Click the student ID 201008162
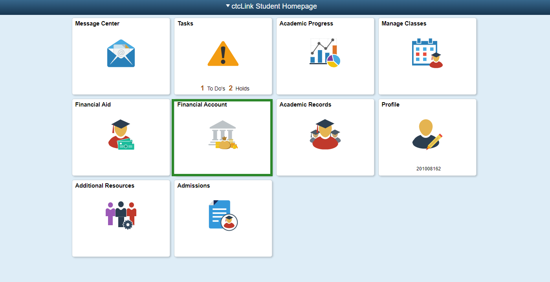The height and width of the screenshot is (282, 550). [x=429, y=169]
